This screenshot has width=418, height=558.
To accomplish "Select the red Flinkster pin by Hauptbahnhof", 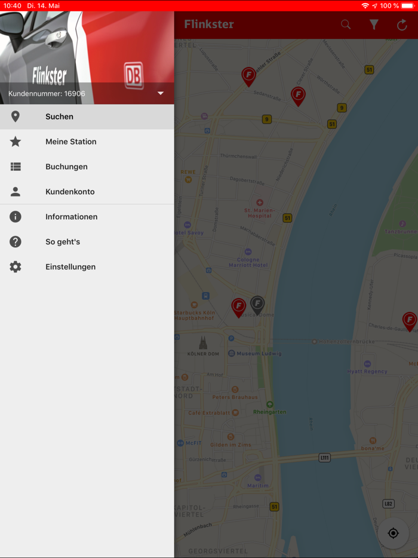I will [x=239, y=308].
